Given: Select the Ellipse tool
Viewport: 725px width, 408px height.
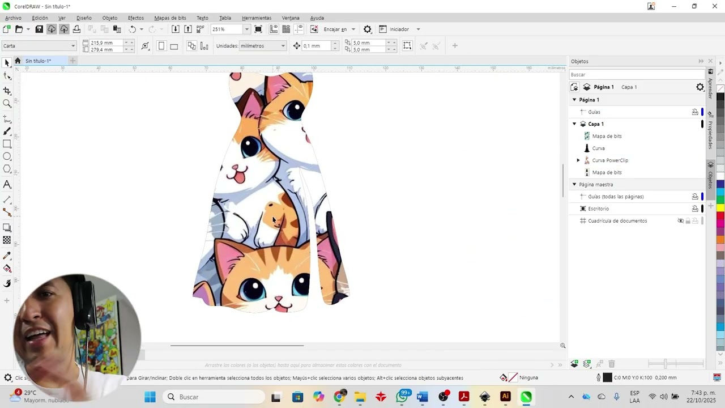Looking at the screenshot, I should 7,156.
